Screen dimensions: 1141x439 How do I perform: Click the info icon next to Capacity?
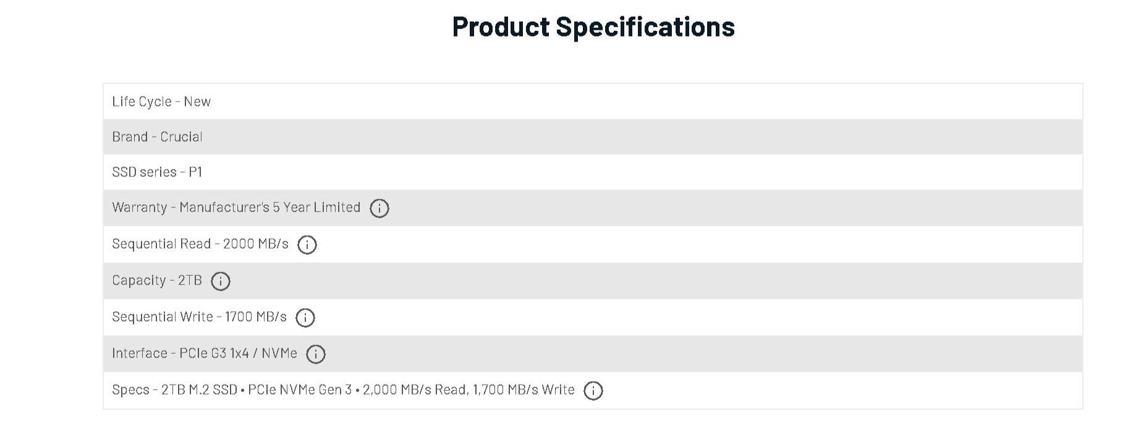(x=221, y=281)
